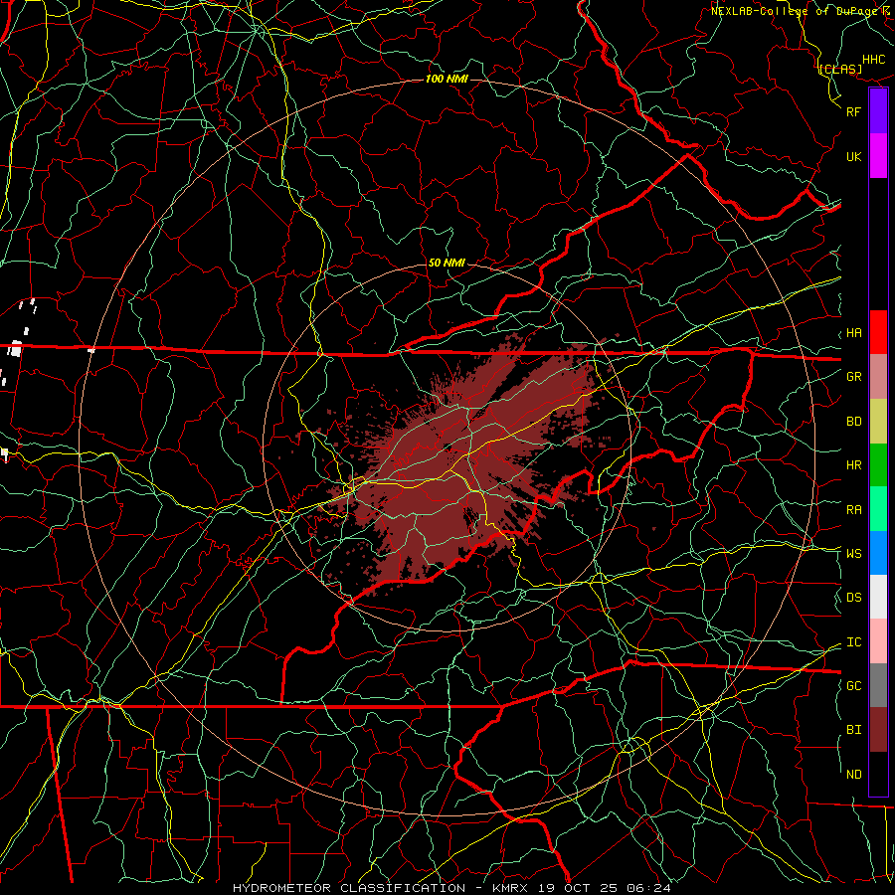895x895 pixels.
Task: Click the 'DS' legend label
Action: (854, 598)
